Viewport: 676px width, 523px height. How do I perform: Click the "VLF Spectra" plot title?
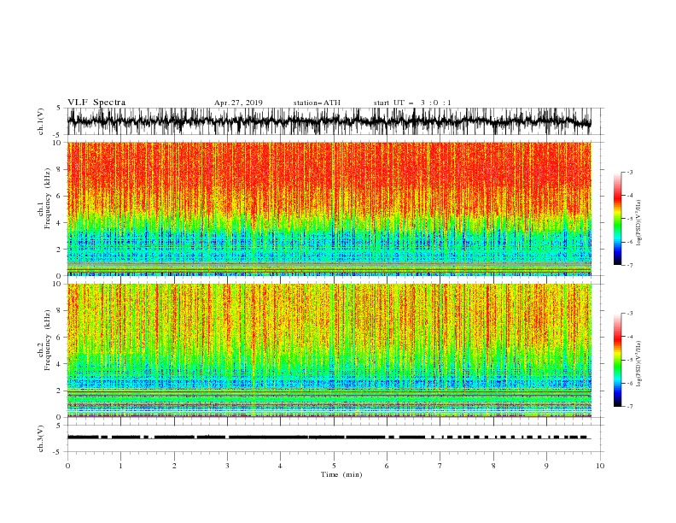click(96, 103)
